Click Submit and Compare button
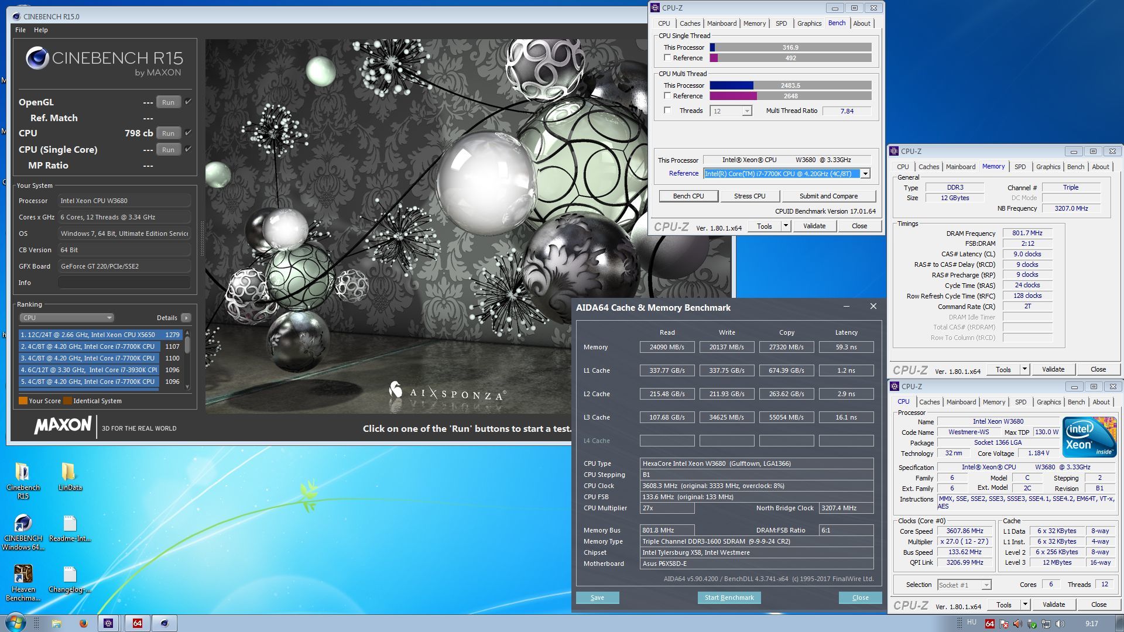The width and height of the screenshot is (1124, 632). [x=828, y=196]
